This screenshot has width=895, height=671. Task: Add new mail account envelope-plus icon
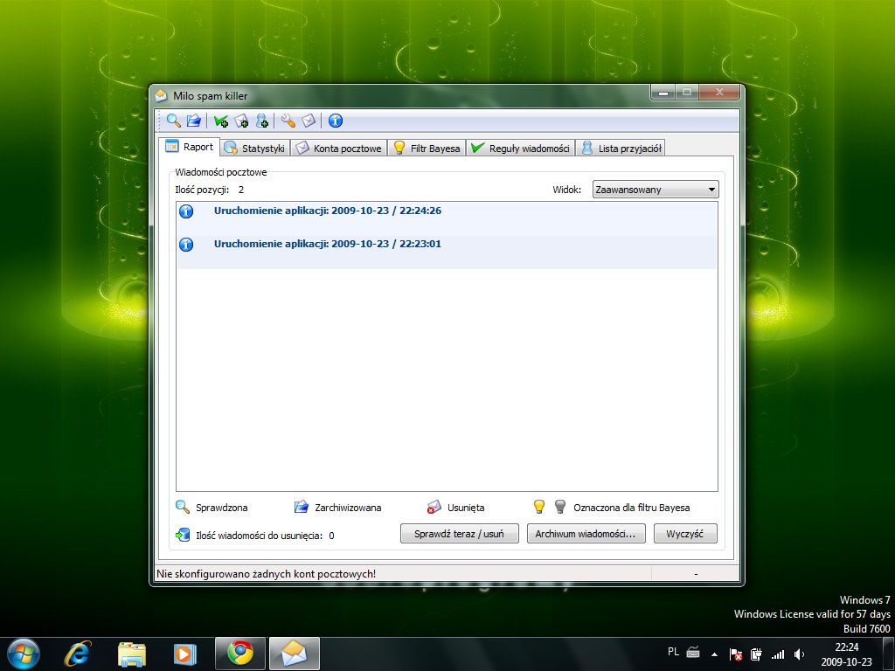241,121
